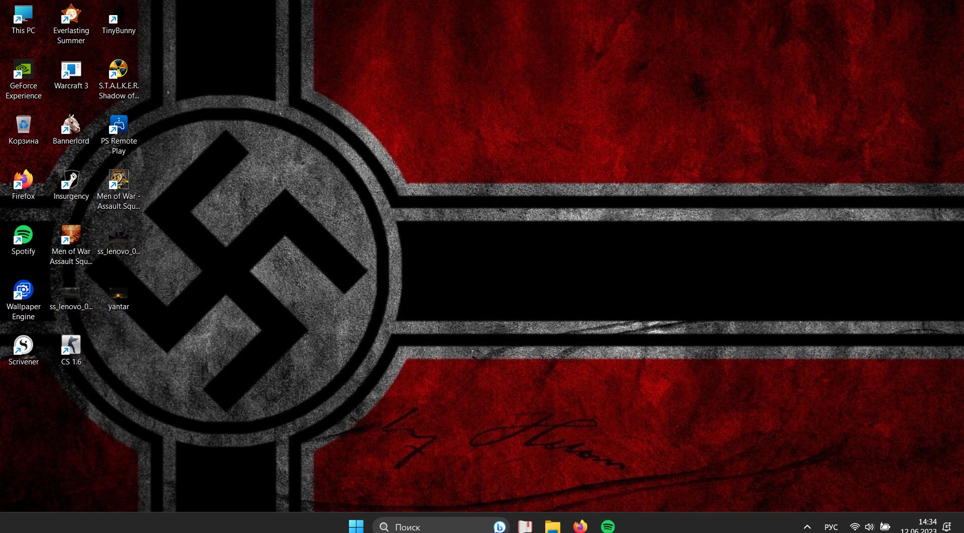
Task: Switch to Firefox on the taskbar
Action: (x=580, y=526)
